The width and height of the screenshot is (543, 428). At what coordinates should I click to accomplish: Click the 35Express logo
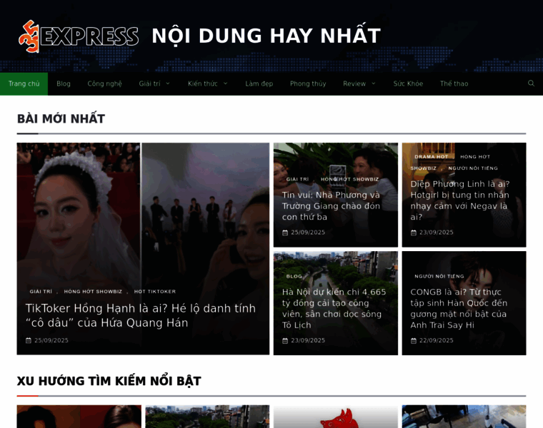tap(79, 36)
